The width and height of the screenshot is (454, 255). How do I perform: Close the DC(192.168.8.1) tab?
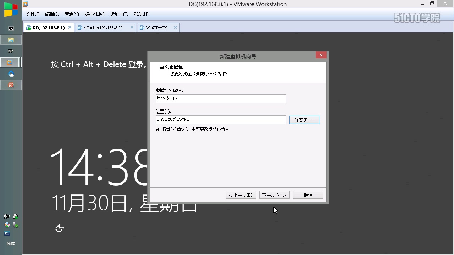coord(70,28)
